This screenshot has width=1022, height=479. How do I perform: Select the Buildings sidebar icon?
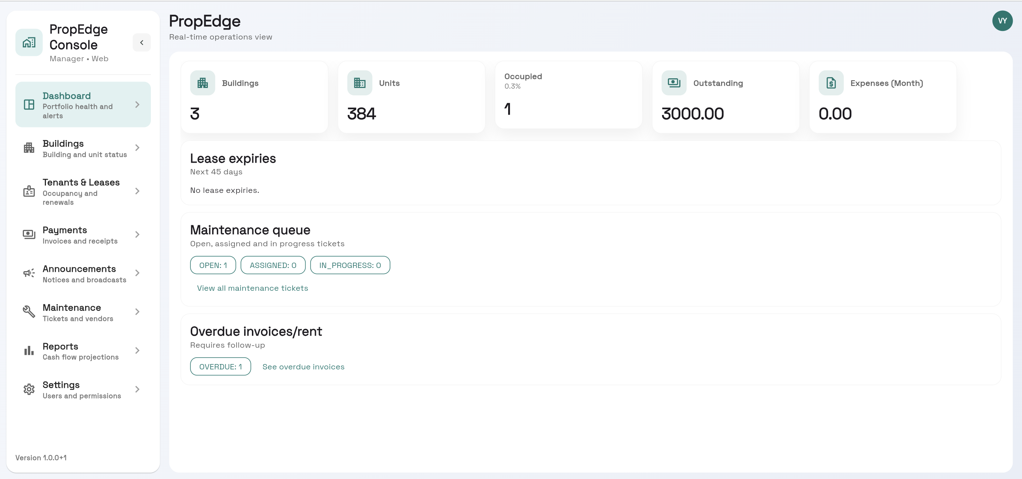coord(28,148)
